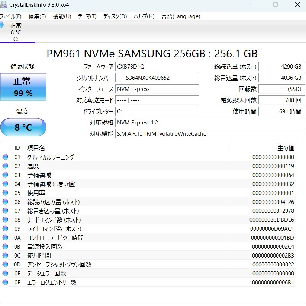The height and width of the screenshot is (306, 306).
Task: Click the 8 °C temperature button
Action: point(23,127)
